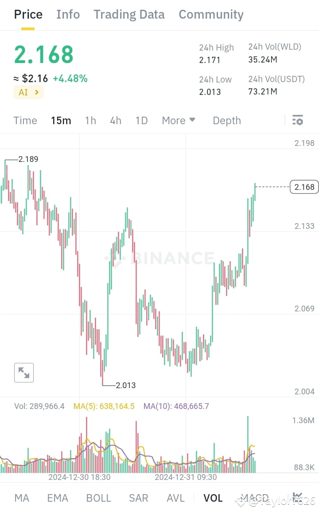The width and height of the screenshot is (319, 511).
Task: Select the 1D timeframe
Action: tap(141, 120)
